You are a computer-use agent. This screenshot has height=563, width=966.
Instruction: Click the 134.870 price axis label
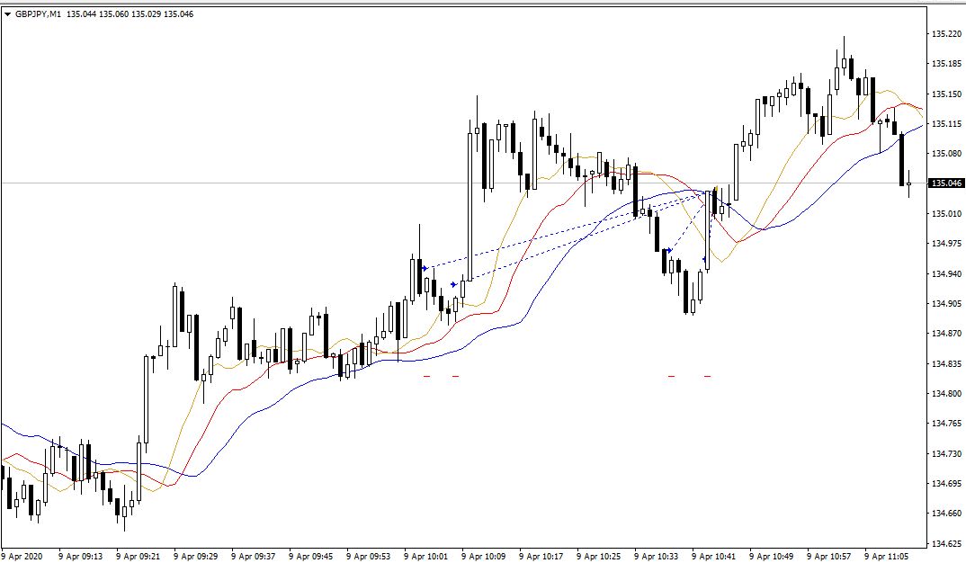[947, 334]
